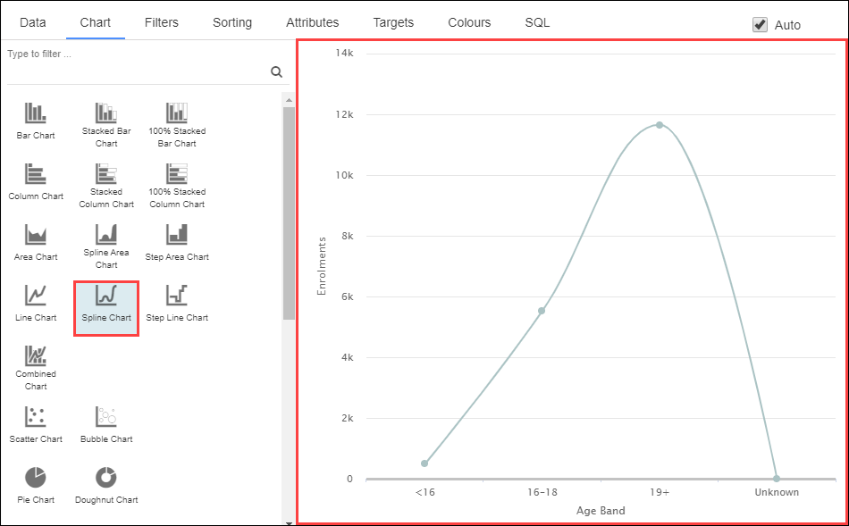Viewport: 849px width, 526px height.
Task: Select the Bubble Chart type
Action: pyautogui.click(x=105, y=421)
